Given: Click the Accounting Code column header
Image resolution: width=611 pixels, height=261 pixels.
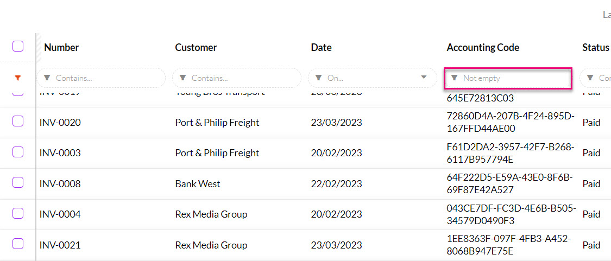Looking at the screenshot, I should (x=483, y=48).
